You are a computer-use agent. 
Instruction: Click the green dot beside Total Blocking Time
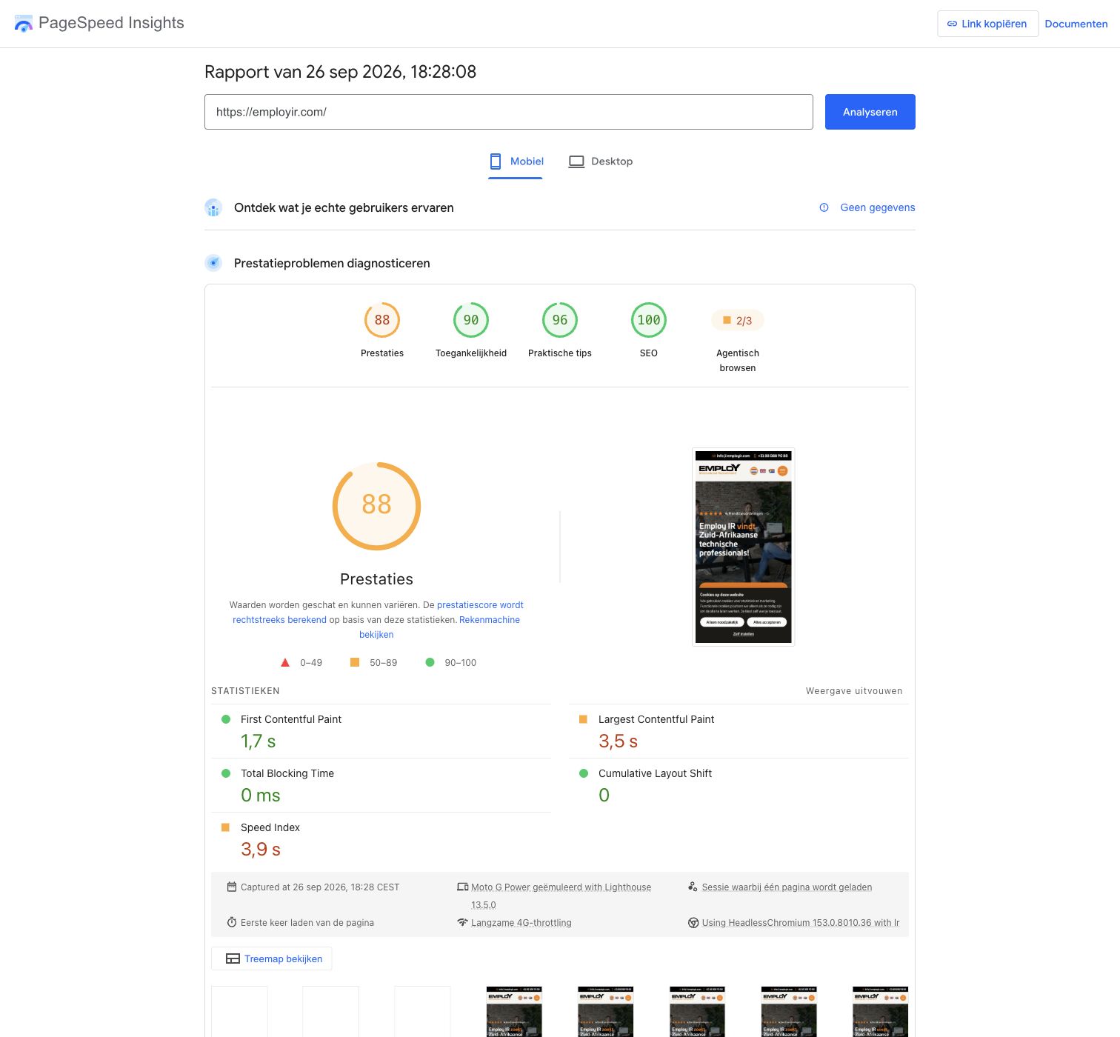226,773
